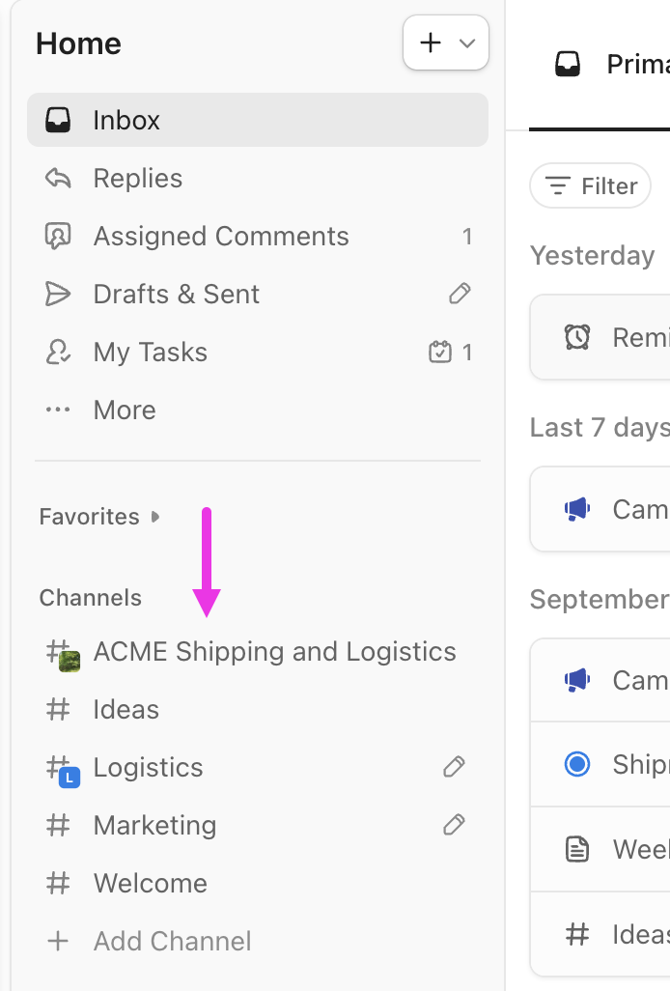The image size is (670, 991).
Task: Switch to the Primary tab
Action: click(618, 64)
